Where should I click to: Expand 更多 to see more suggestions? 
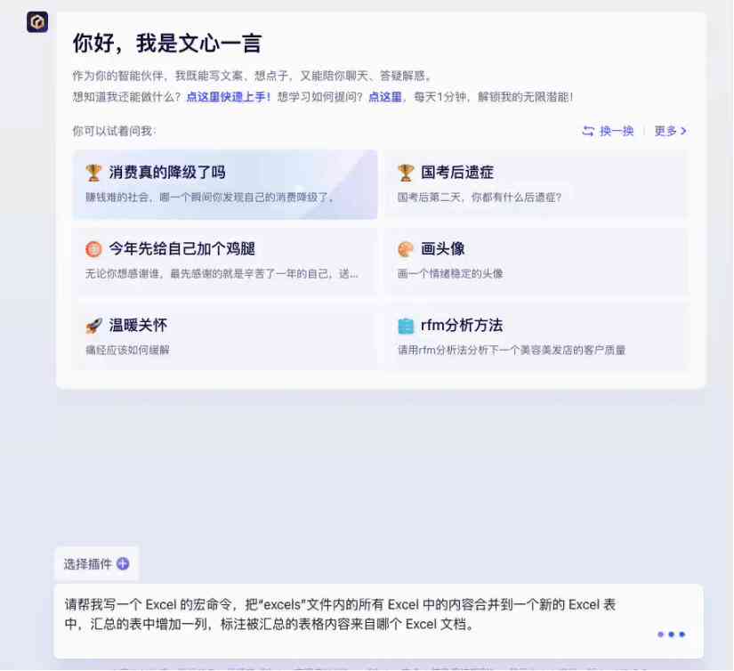(670, 131)
